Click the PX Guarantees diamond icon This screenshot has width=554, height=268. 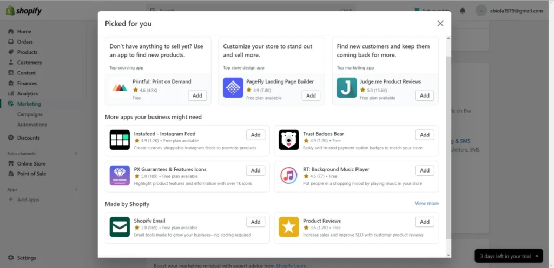pyautogui.click(x=120, y=175)
